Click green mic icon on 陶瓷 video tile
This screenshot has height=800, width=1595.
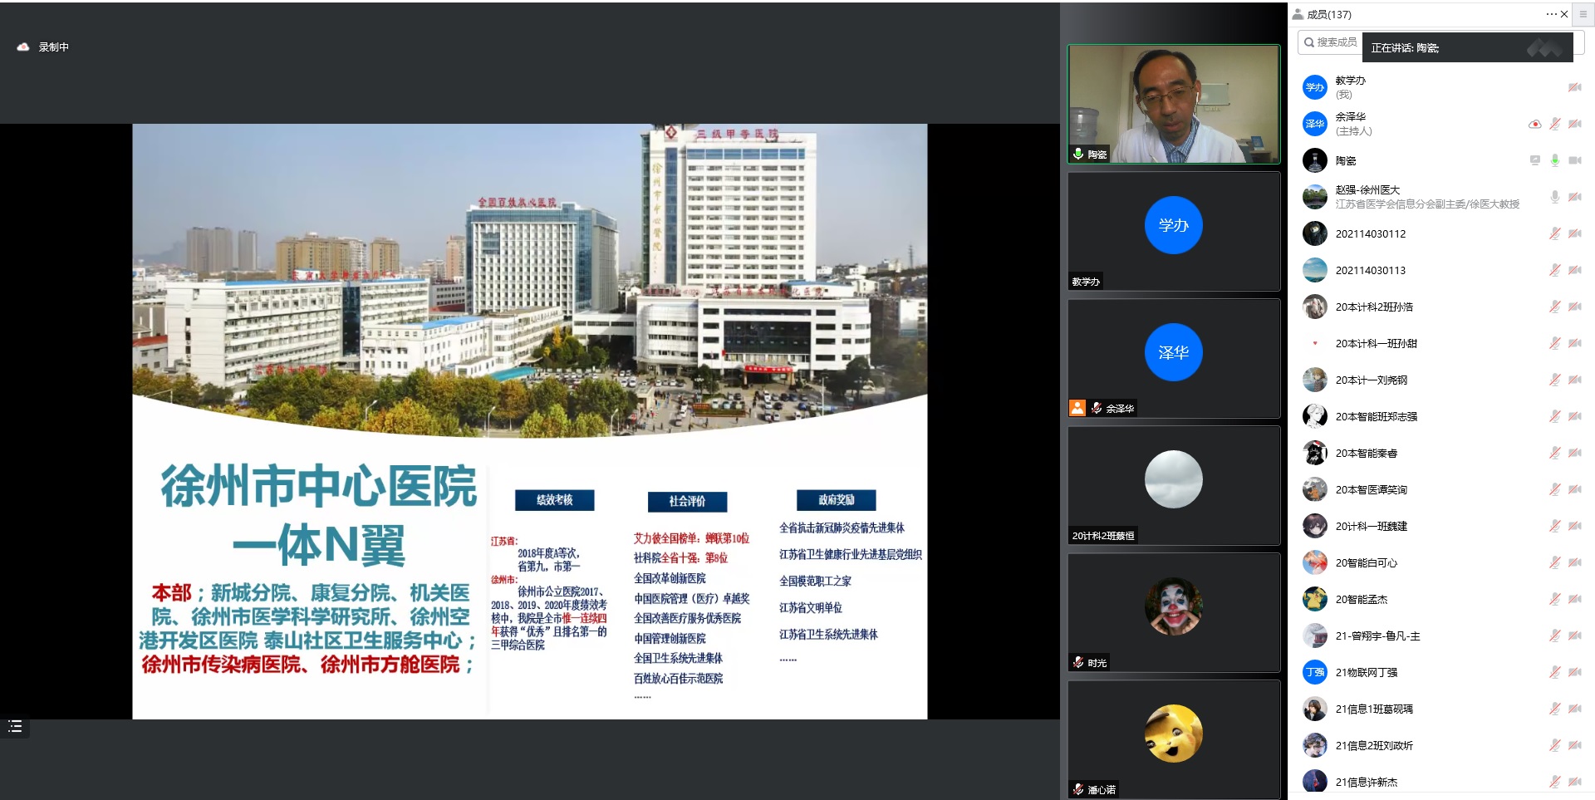pos(1078,154)
